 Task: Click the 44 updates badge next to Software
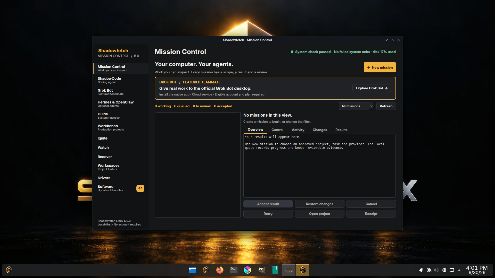coord(140,188)
